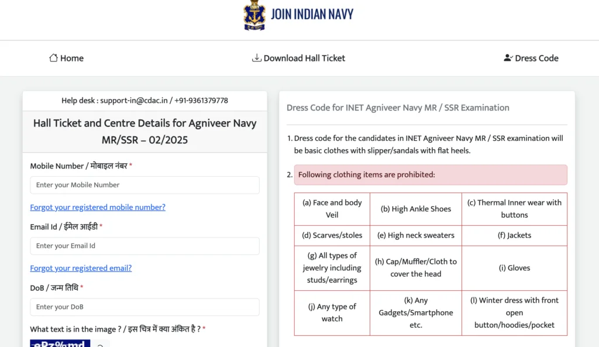Click the Indian Navy emblem logo
The width and height of the screenshot is (599, 347).
coord(254,15)
